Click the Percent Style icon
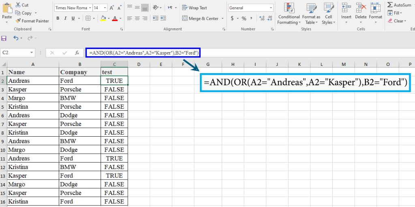This screenshot has height=207, width=415. pyautogui.click(x=244, y=18)
